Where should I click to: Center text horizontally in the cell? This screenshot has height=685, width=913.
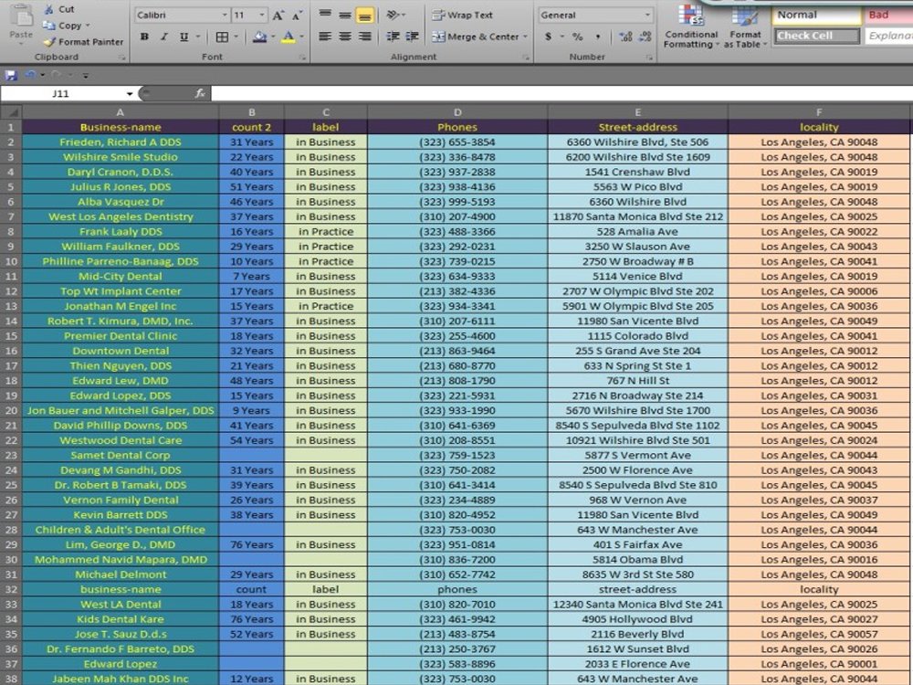pos(345,37)
